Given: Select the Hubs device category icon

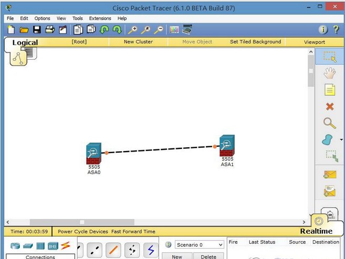Looking at the screenshot, I should click(x=40, y=246).
